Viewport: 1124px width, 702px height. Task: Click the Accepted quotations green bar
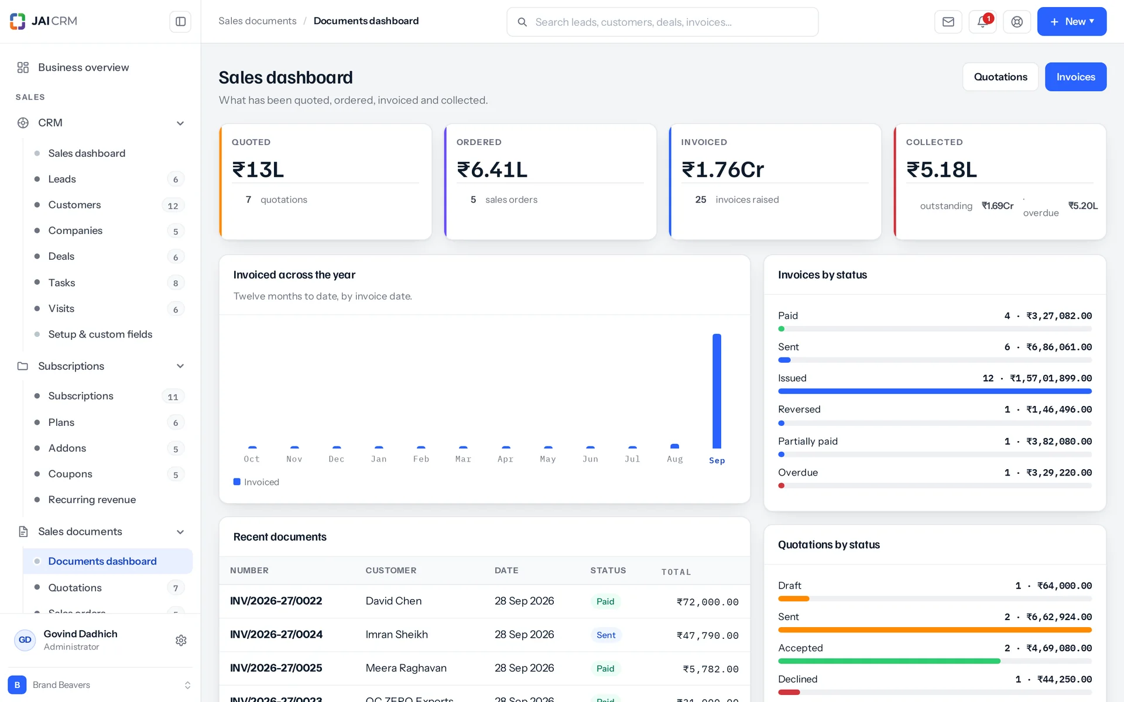click(x=889, y=661)
